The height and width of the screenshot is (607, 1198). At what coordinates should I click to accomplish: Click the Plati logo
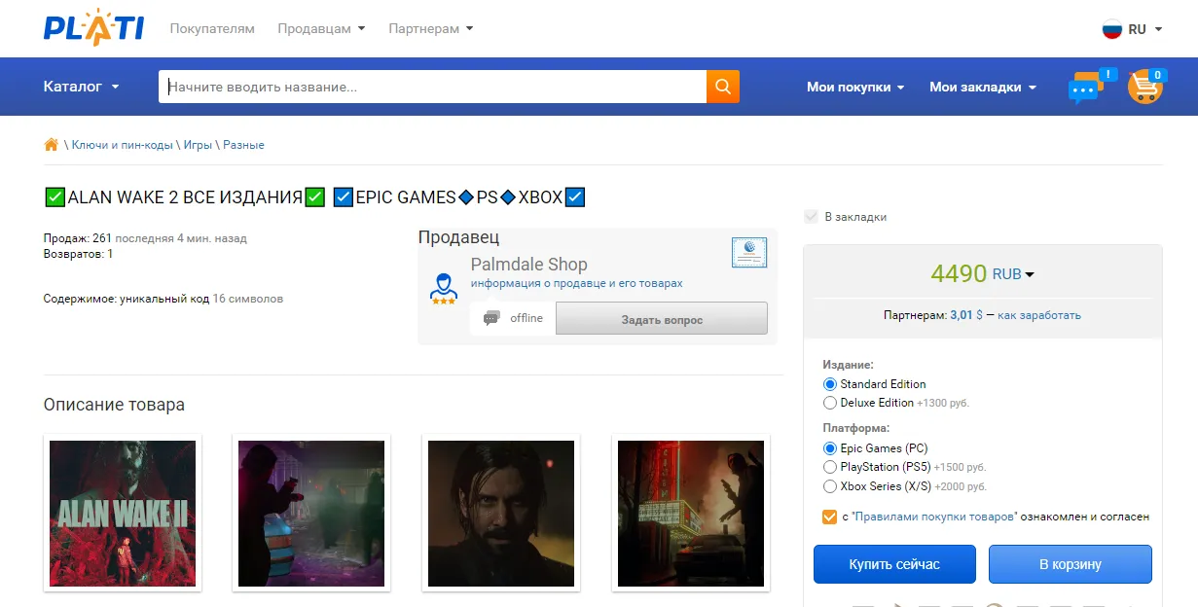[93, 27]
